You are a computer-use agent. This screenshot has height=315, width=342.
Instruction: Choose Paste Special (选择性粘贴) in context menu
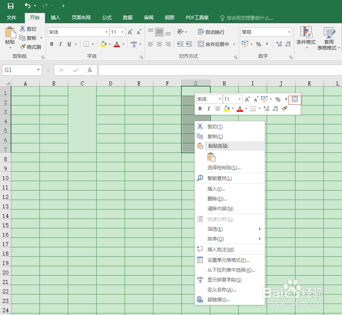click(x=230, y=168)
